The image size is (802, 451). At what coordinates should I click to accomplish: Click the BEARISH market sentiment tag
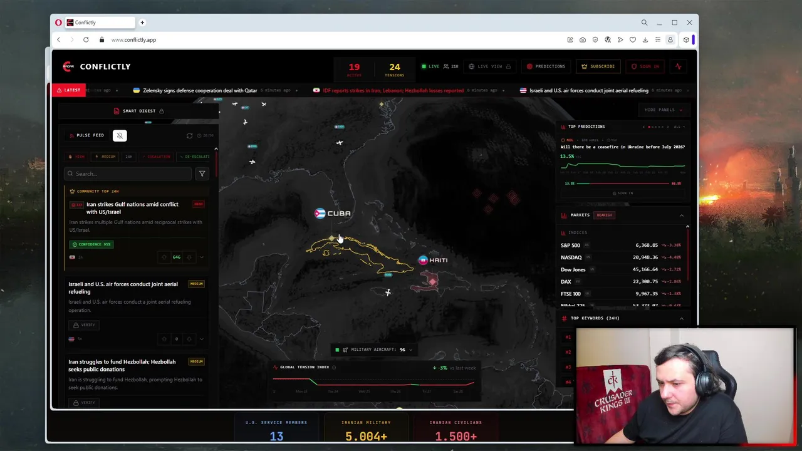click(604, 215)
